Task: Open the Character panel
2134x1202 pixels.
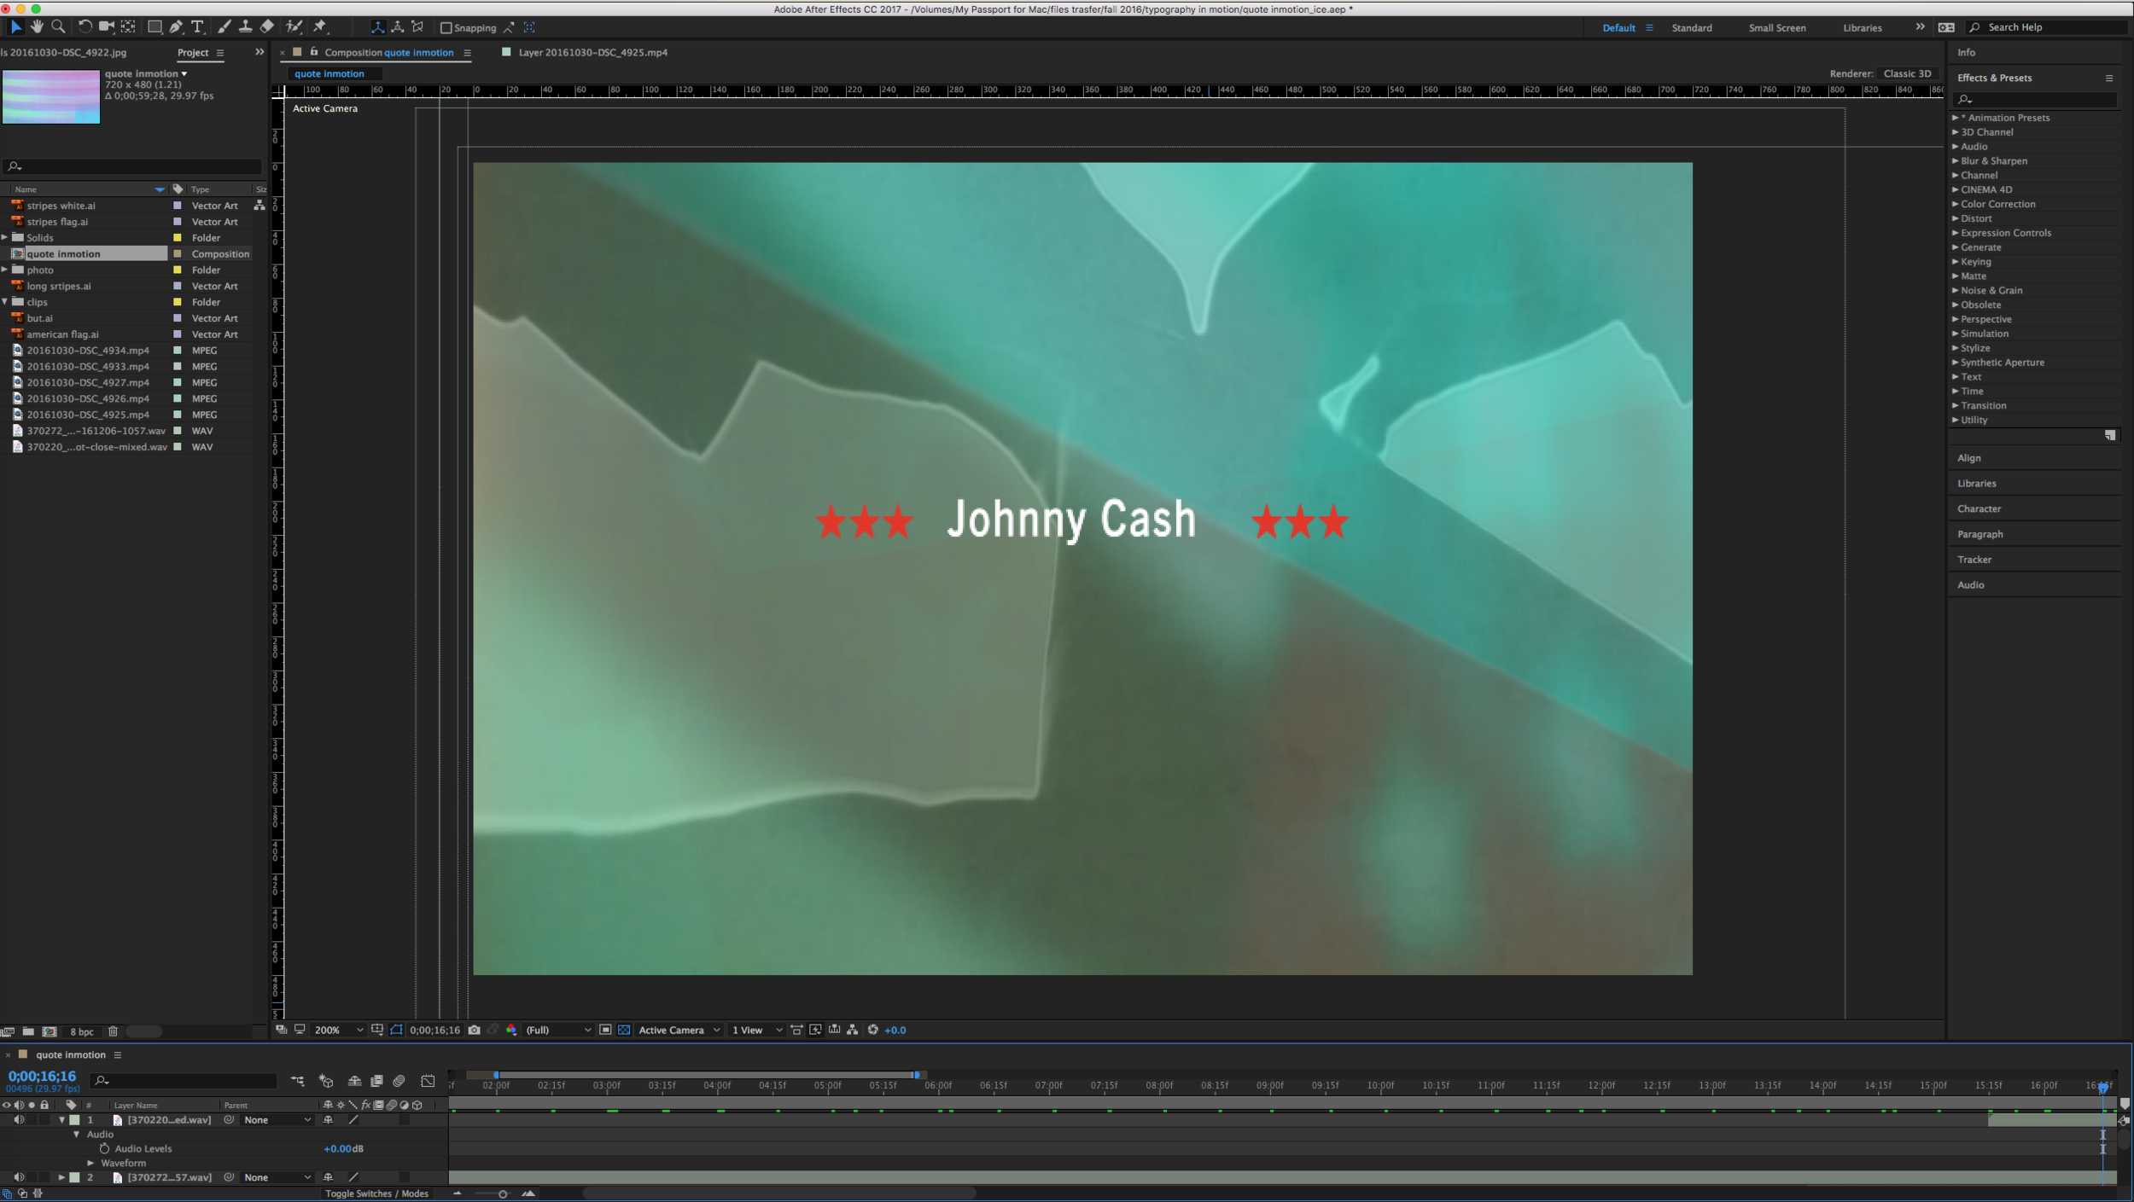Action: click(1979, 508)
